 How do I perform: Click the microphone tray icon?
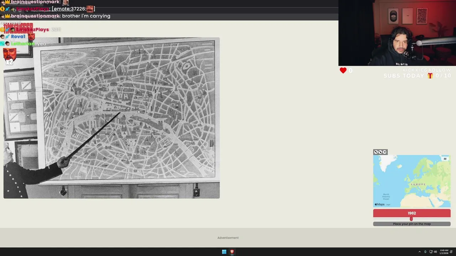tap(425, 252)
